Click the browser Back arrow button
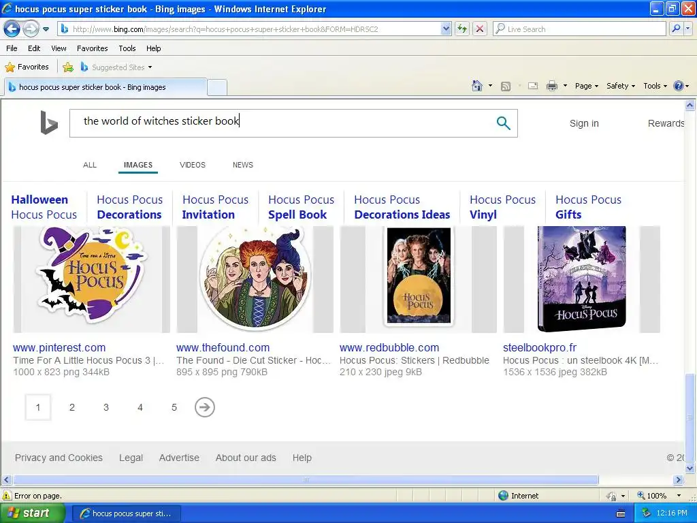Screen dimensions: 697x523 [x=12, y=29]
